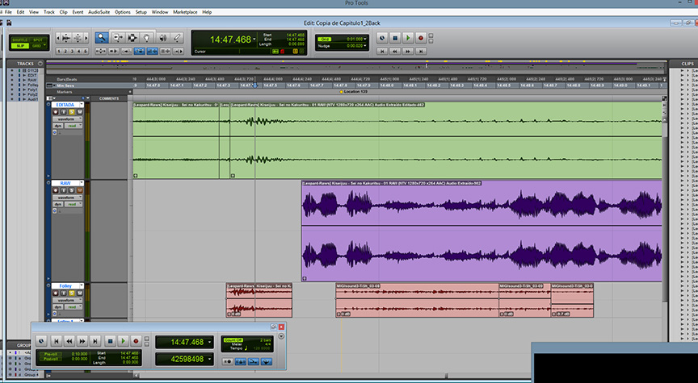Record-enable the EDITADA track
This screenshot has width=698, height=383.
tap(56, 111)
